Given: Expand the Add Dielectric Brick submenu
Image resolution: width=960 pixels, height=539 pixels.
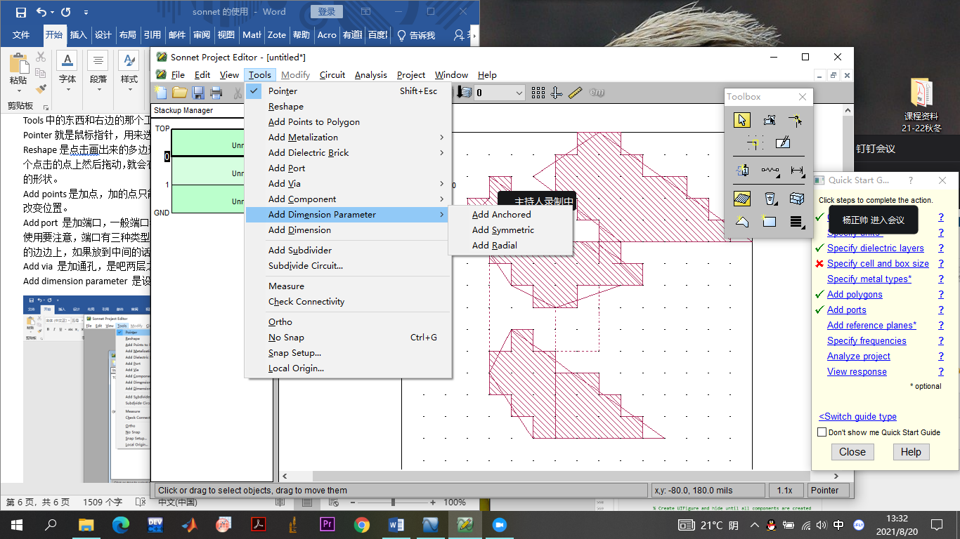Looking at the screenshot, I should pyautogui.click(x=348, y=153).
